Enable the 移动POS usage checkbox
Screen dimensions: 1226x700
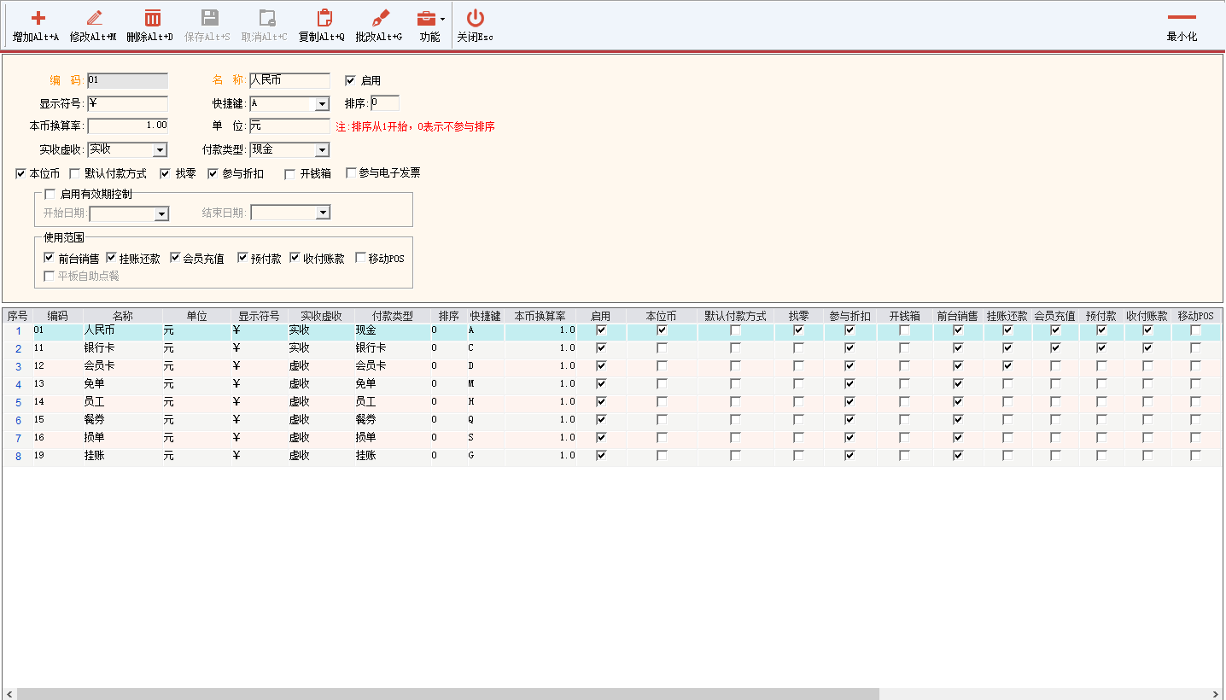[360, 258]
